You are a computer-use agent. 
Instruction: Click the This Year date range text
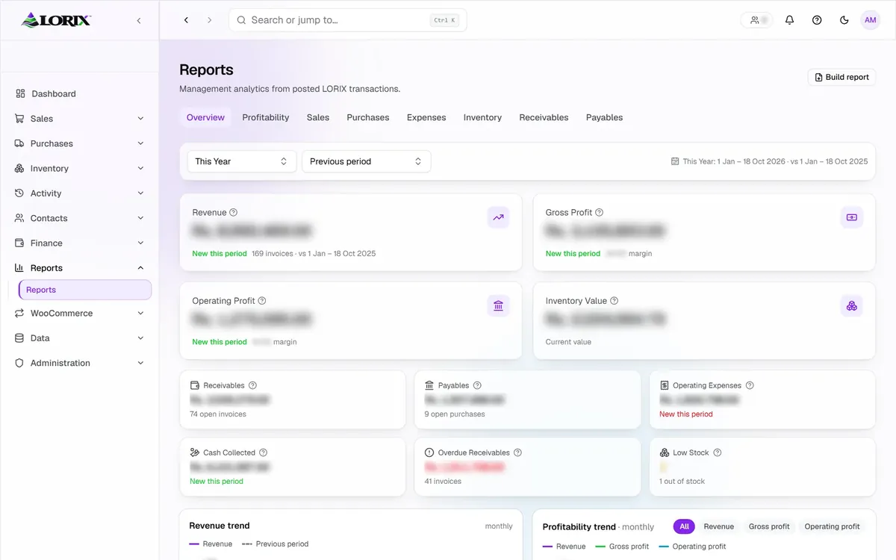pyautogui.click(x=775, y=161)
